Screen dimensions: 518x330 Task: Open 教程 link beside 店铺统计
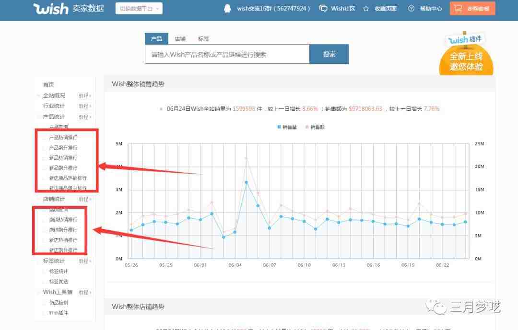click(x=84, y=199)
